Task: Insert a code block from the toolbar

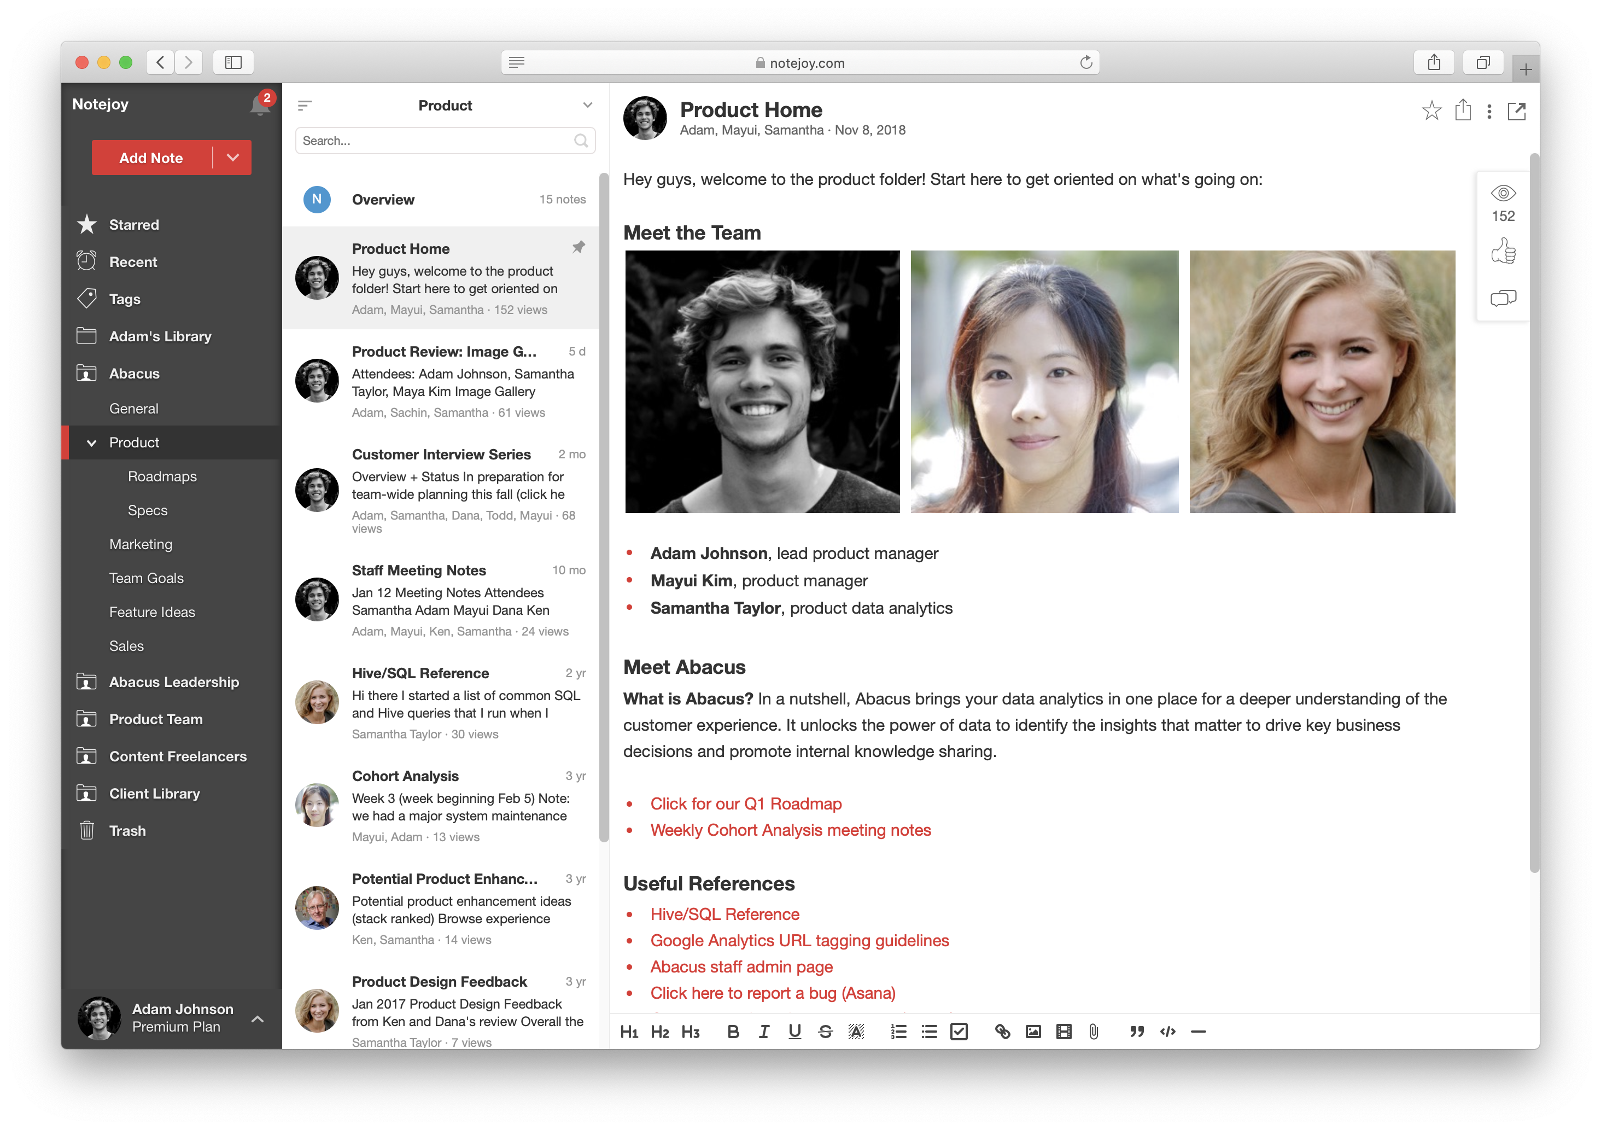Action: 1167,1032
